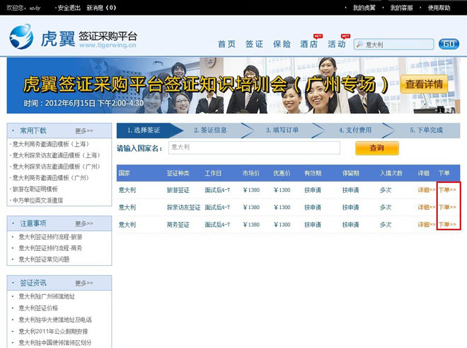Open the 活动 navigation item
The height and width of the screenshot is (348, 467).
coord(337,44)
